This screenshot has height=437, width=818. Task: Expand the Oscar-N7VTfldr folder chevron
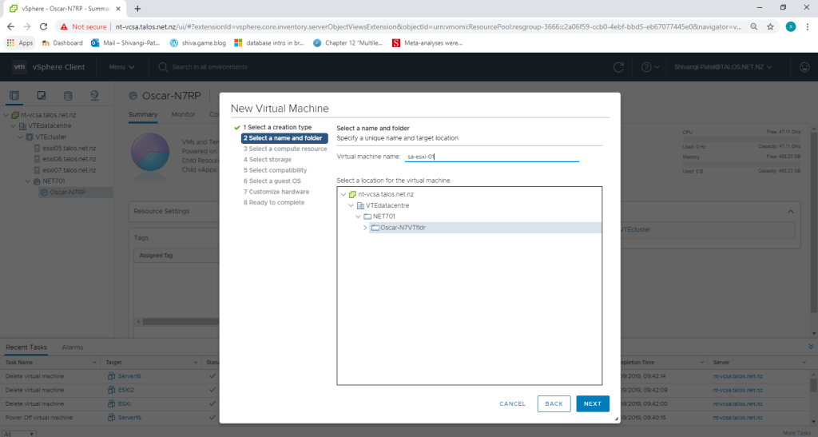coord(365,228)
